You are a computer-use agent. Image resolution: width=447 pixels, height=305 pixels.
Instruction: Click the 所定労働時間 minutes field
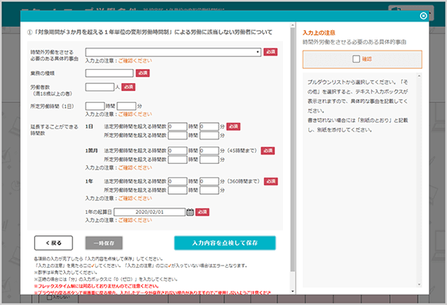coord(126,106)
